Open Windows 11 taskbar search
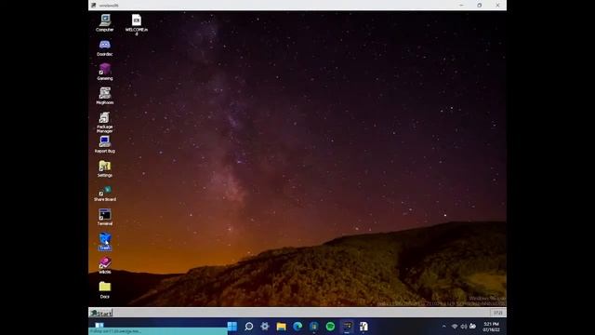The height and width of the screenshot is (335, 595). 248,327
